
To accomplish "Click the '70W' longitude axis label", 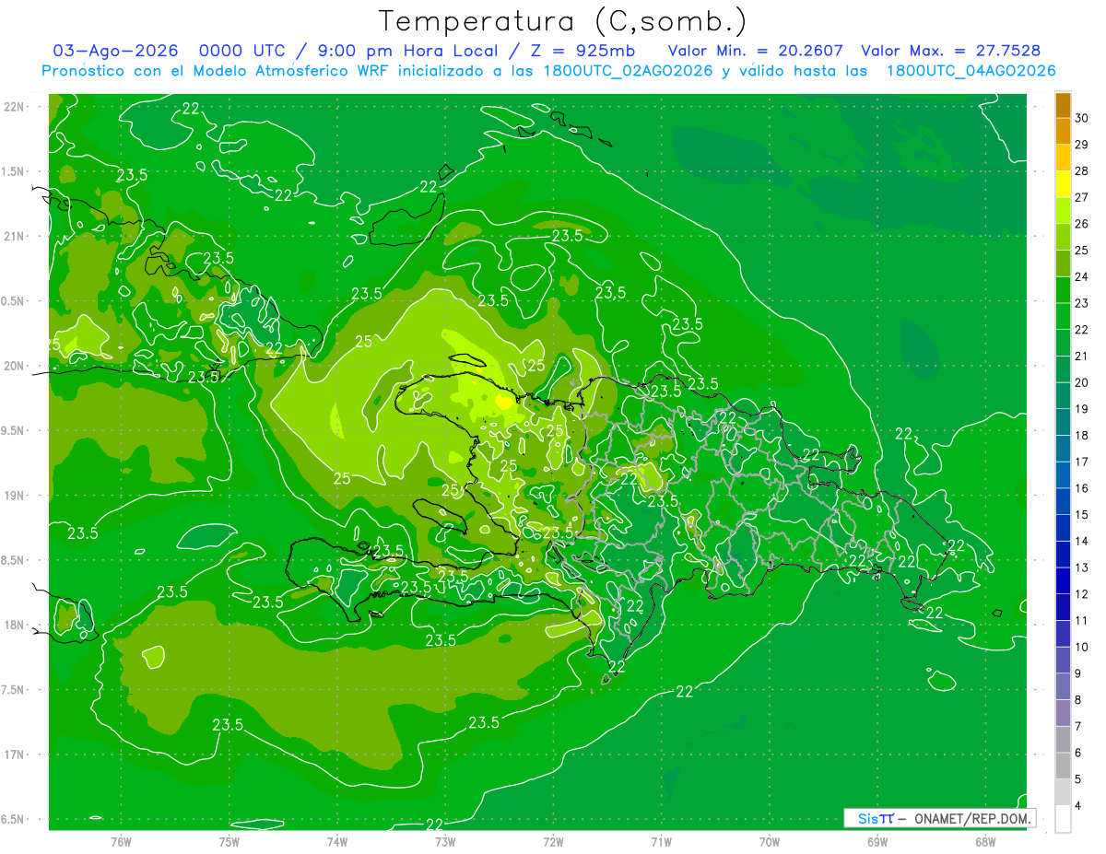I will (x=770, y=842).
